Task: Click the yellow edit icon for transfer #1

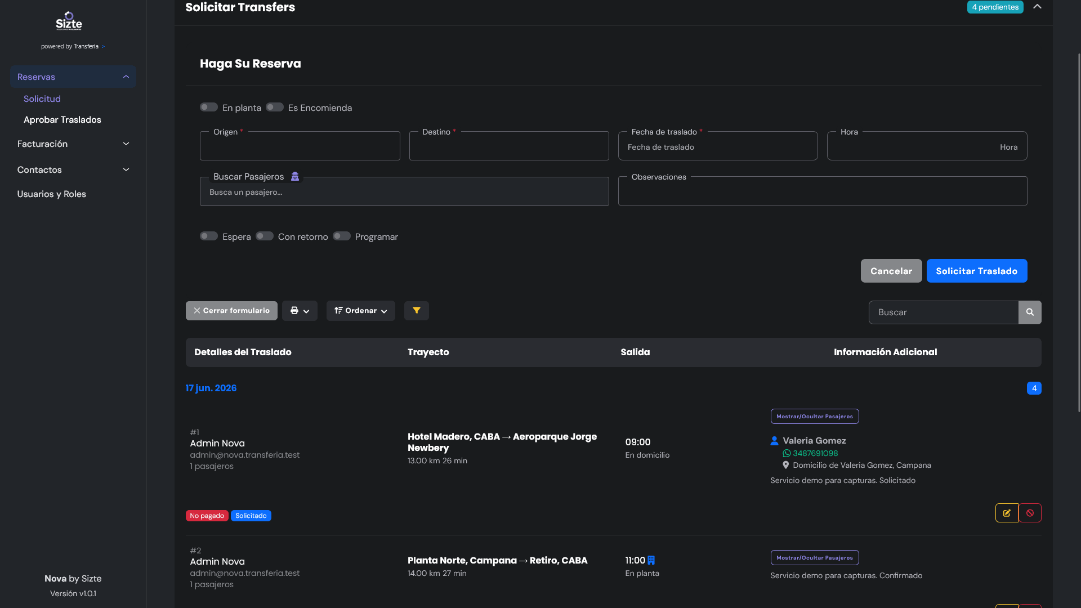Action: [1007, 513]
